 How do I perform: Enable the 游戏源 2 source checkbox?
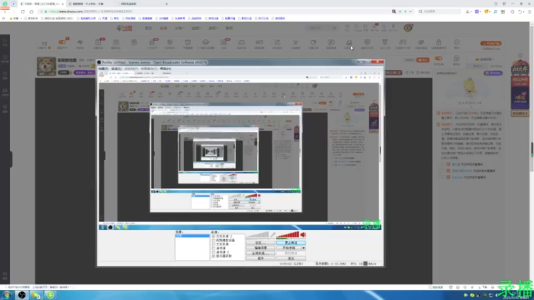pos(214,252)
